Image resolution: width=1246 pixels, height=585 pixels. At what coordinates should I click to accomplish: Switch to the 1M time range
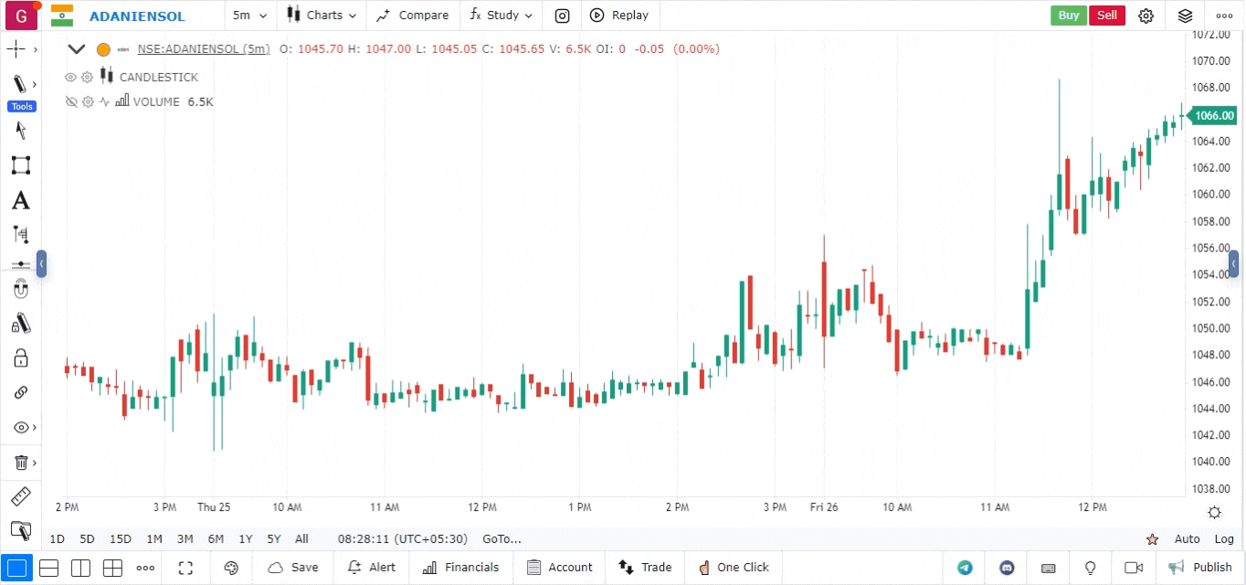click(x=154, y=539)
